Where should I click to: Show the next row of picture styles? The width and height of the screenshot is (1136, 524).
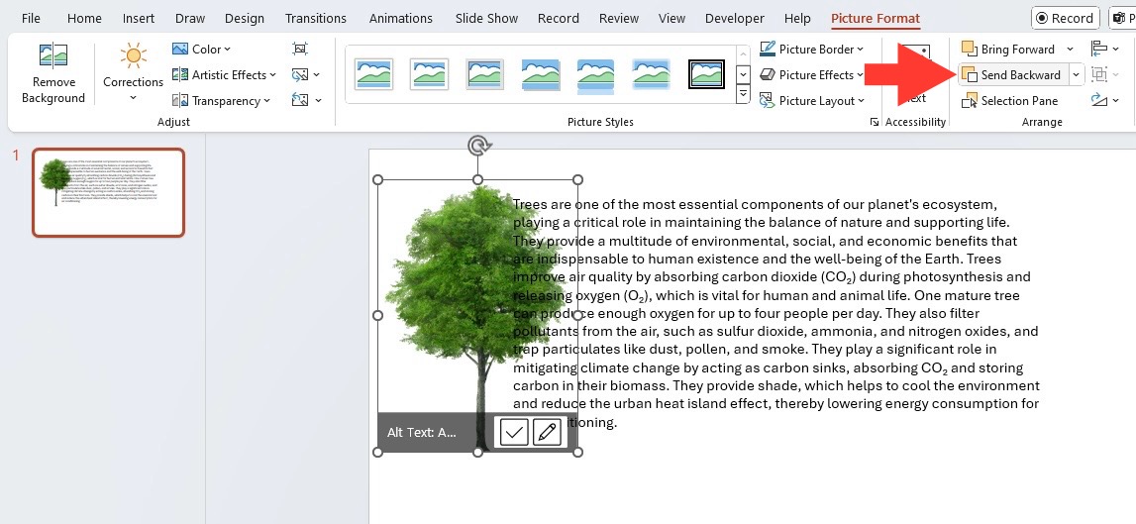coord(743,74)
